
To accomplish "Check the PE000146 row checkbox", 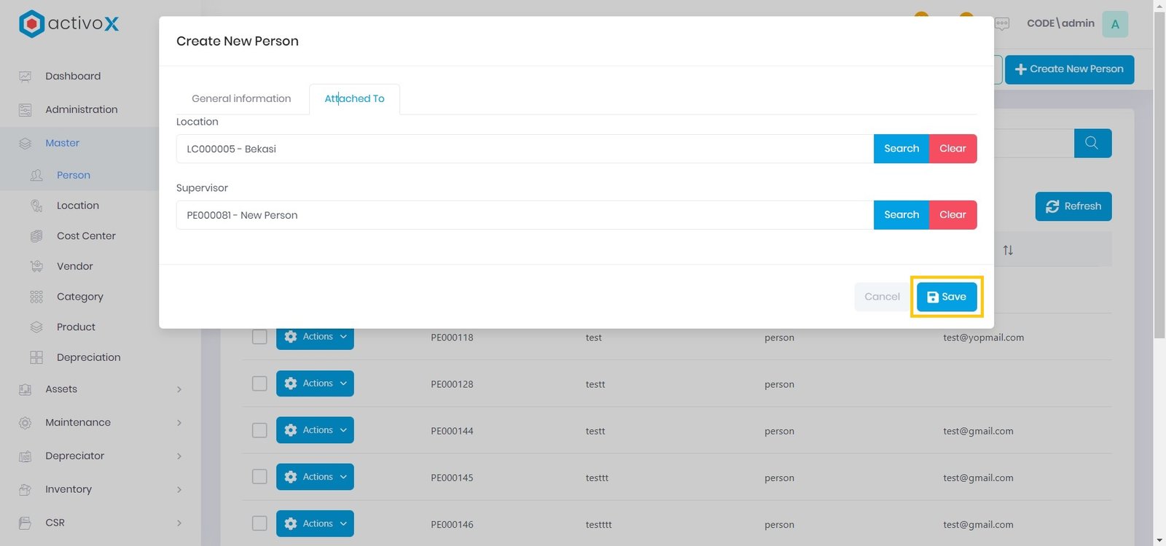I will coord(259,523).
